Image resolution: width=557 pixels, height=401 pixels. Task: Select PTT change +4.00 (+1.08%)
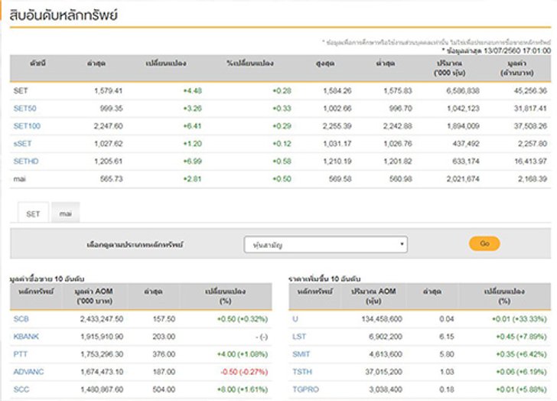point(243,354)
